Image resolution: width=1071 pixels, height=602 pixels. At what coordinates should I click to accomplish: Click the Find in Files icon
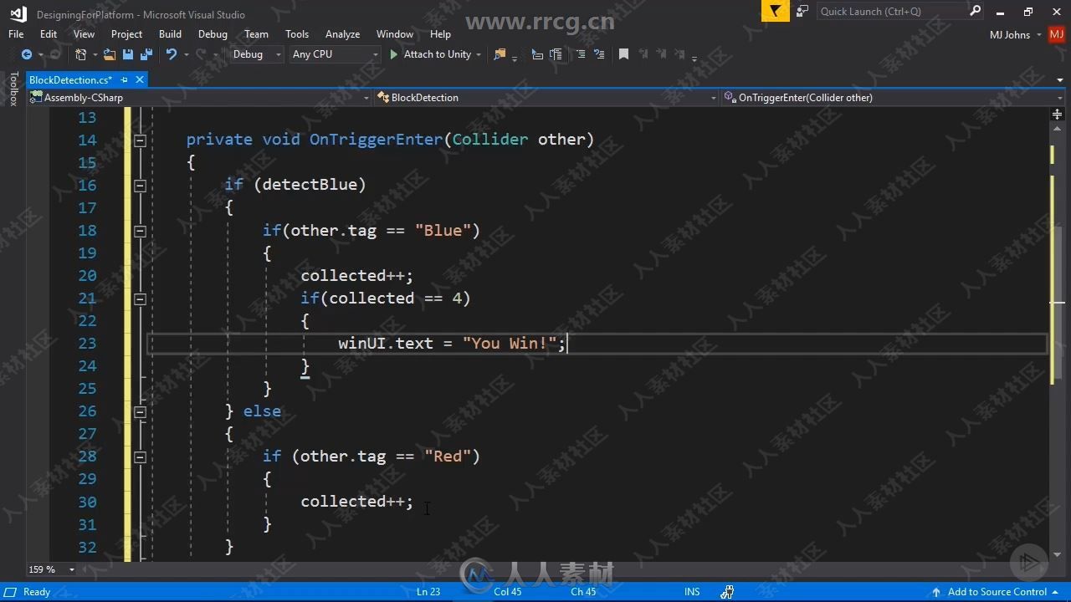(500, 54)
